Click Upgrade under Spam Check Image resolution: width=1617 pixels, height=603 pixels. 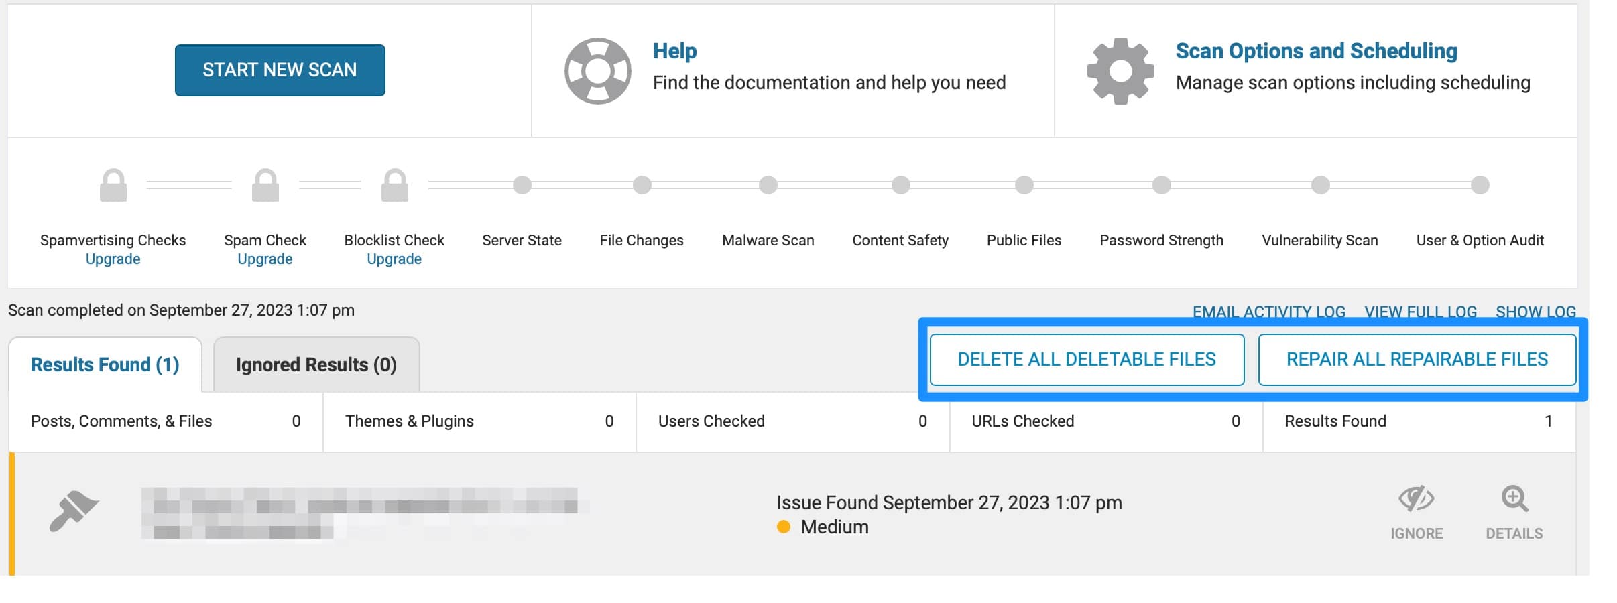265,259
